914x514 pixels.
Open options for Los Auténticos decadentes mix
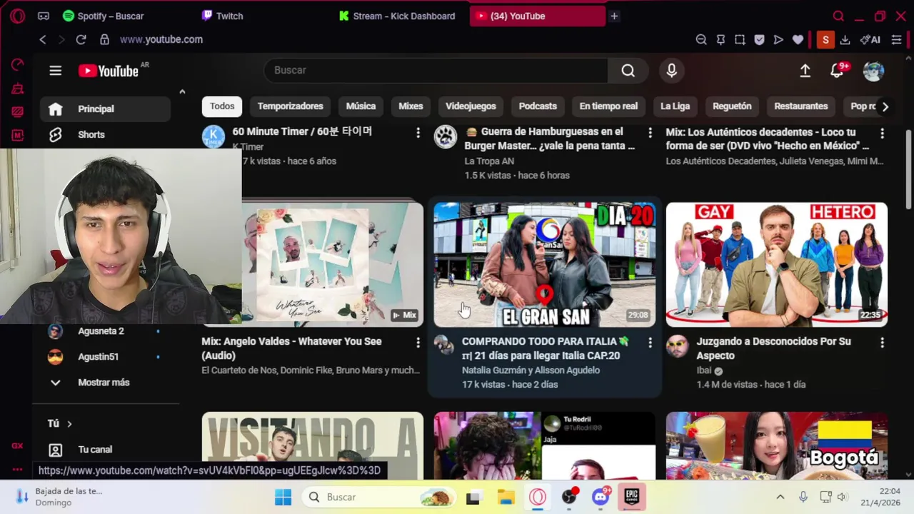[882, 133]
